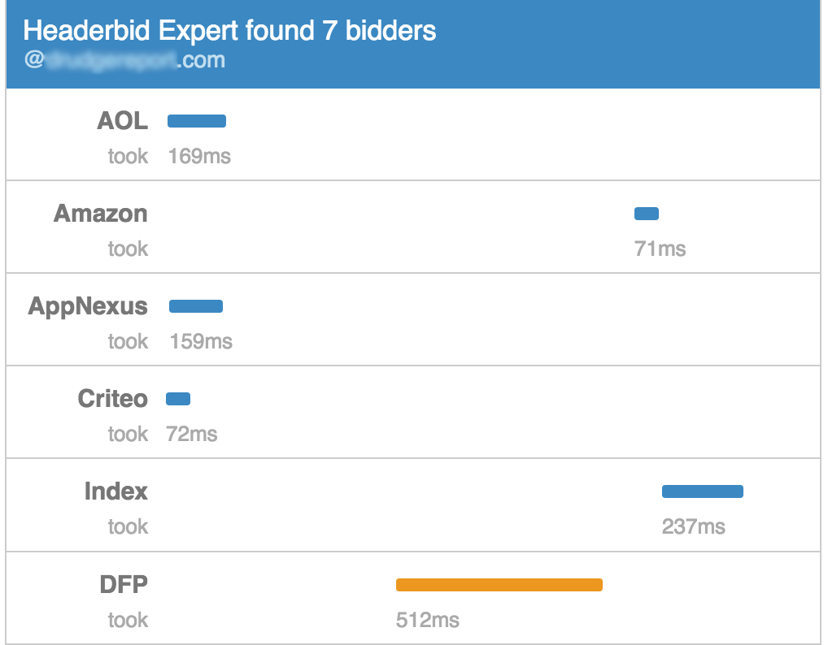Select the Index bidder name
The height and width of the screenshot is (645, 828).
coord(116,491)
